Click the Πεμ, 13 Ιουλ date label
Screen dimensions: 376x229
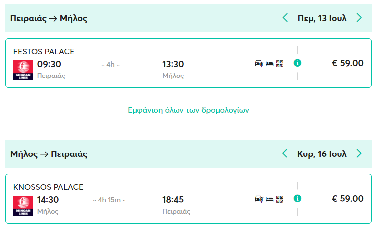322,18
